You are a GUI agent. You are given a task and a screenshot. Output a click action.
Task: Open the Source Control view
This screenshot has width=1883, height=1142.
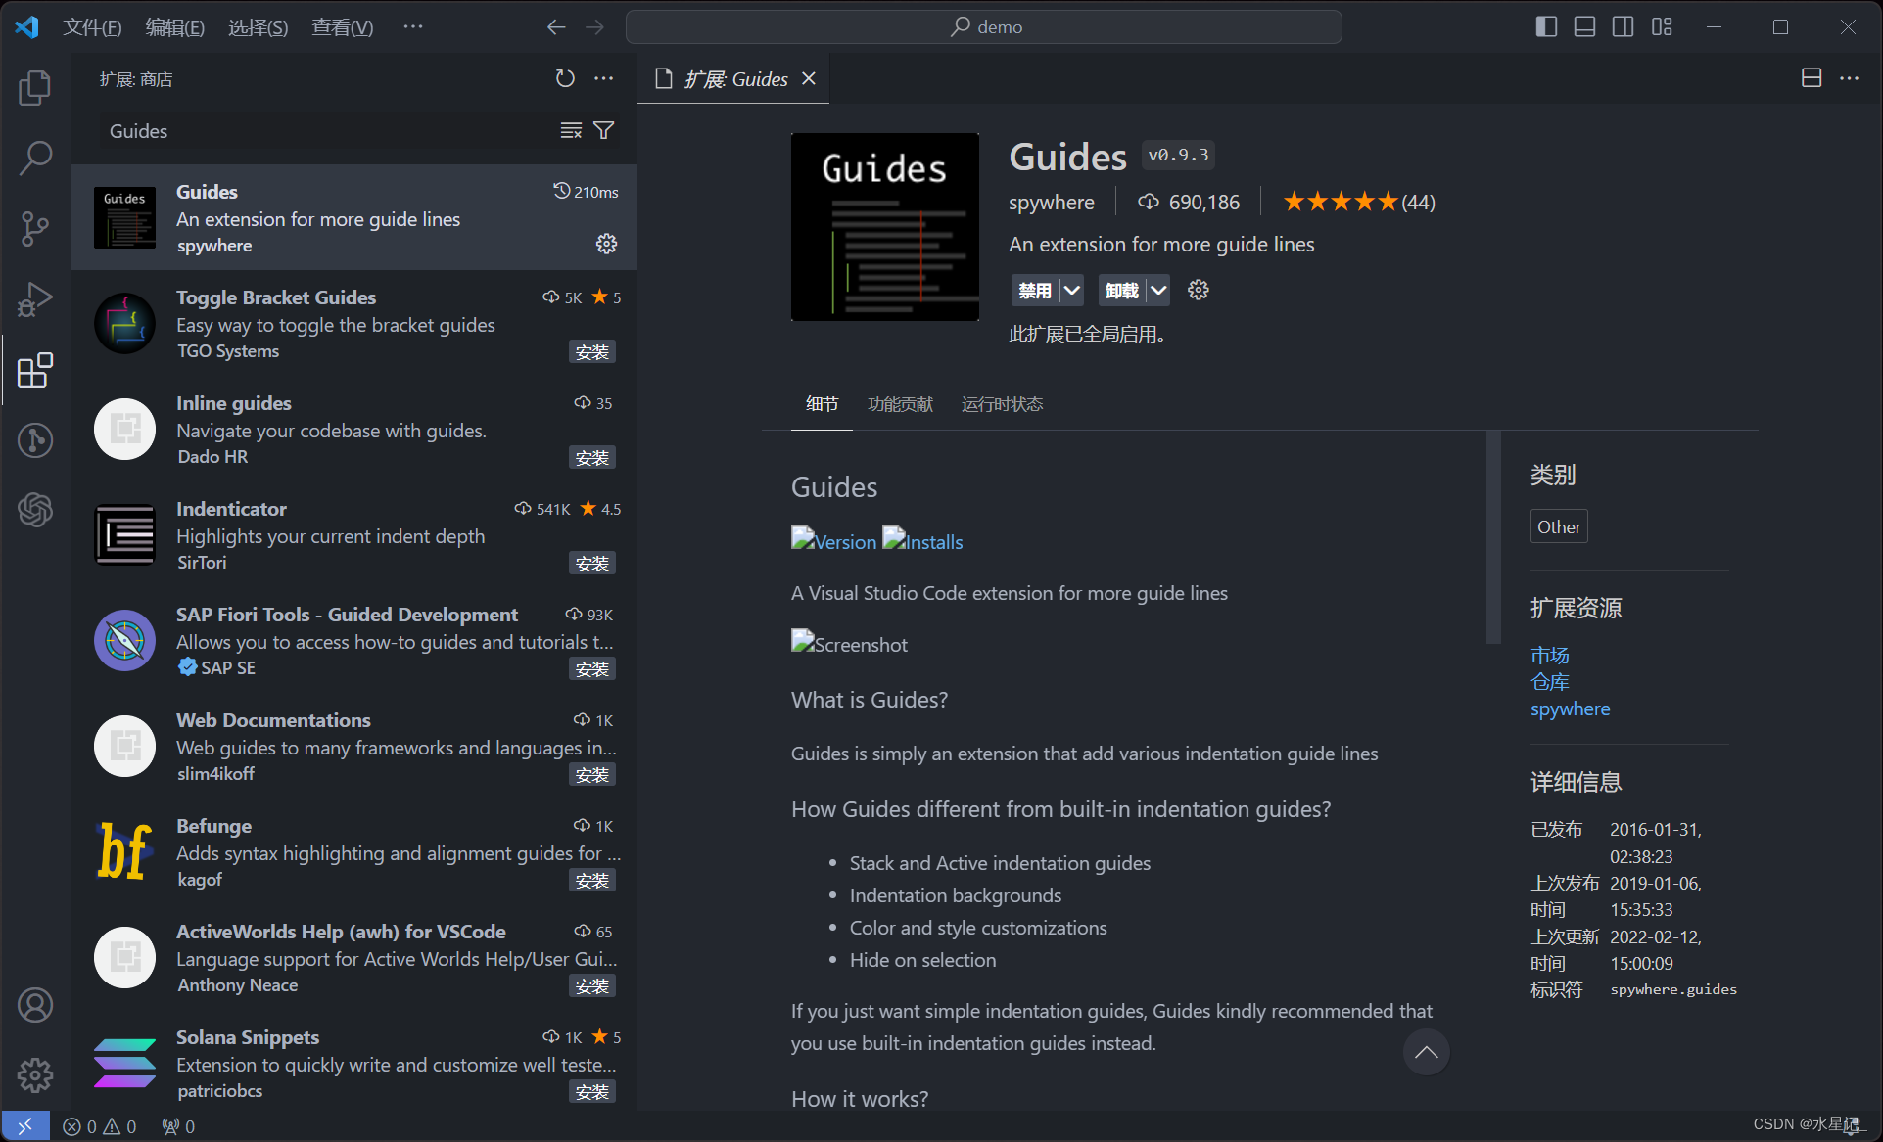(x=35, y=228)
